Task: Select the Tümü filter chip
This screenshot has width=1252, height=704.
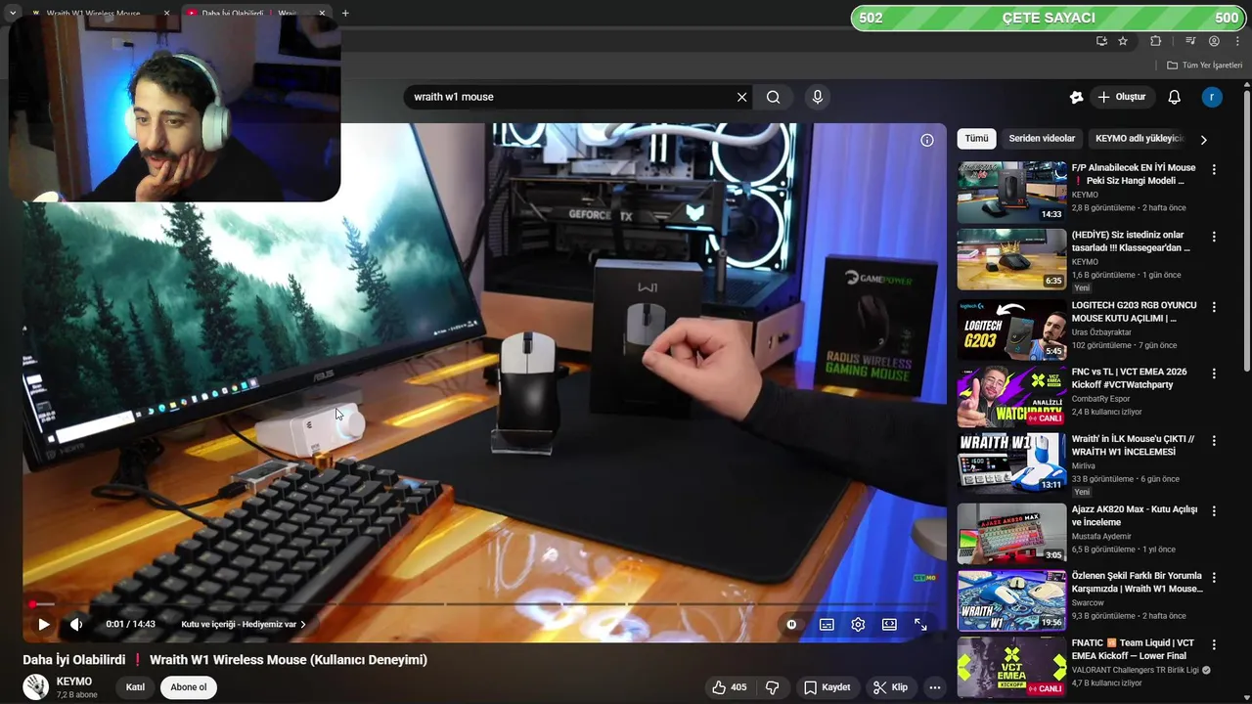Action: coord(976,139)
